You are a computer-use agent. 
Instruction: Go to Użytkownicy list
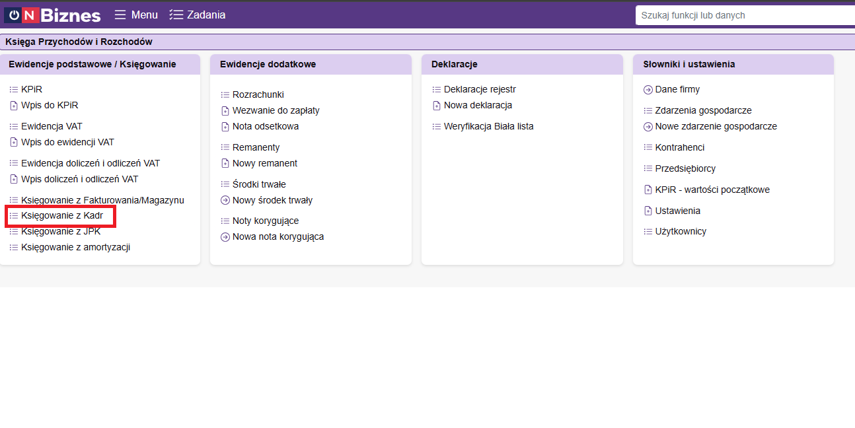coord(681,231)
